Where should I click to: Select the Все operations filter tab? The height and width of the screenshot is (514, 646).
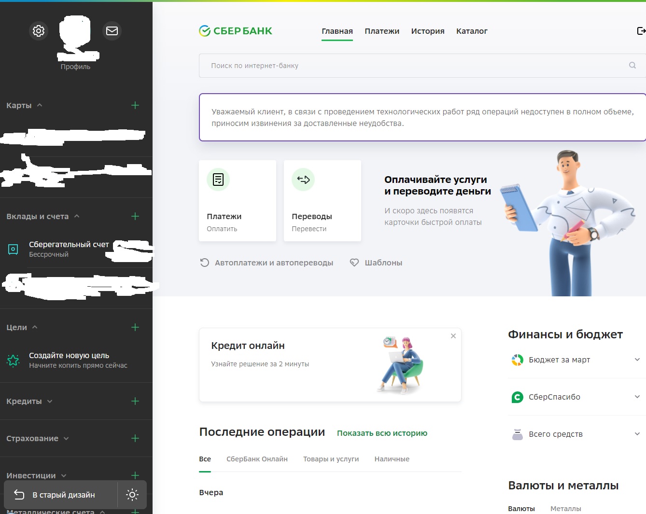pos(205,459)
